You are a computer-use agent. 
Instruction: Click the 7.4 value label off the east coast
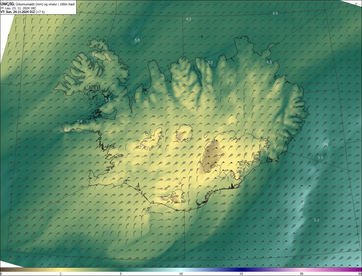pos(326,144)
